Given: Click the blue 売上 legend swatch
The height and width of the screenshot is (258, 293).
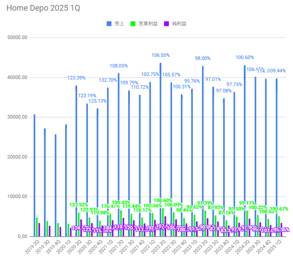Looking at the screenshot, I should click(x=109, y=24).
